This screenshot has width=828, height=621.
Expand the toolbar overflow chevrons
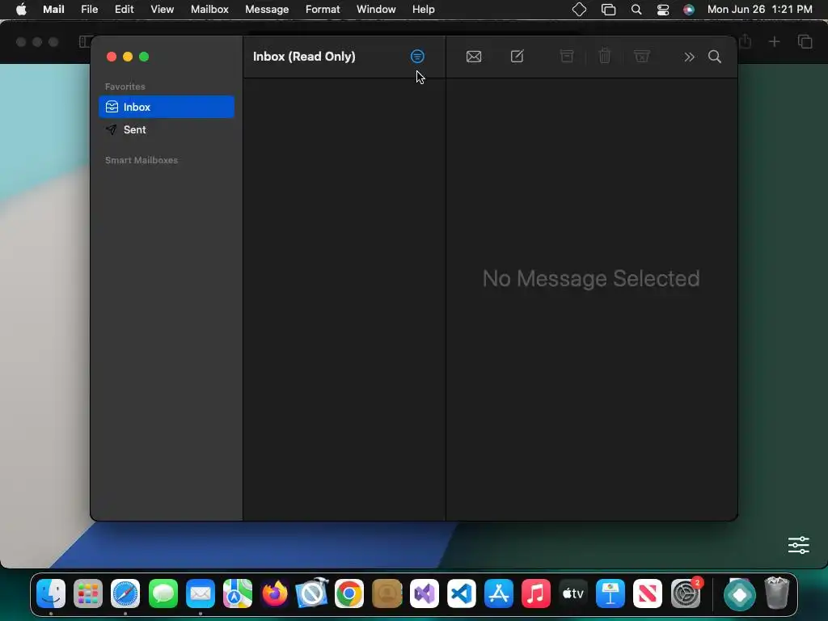(689, 57)
